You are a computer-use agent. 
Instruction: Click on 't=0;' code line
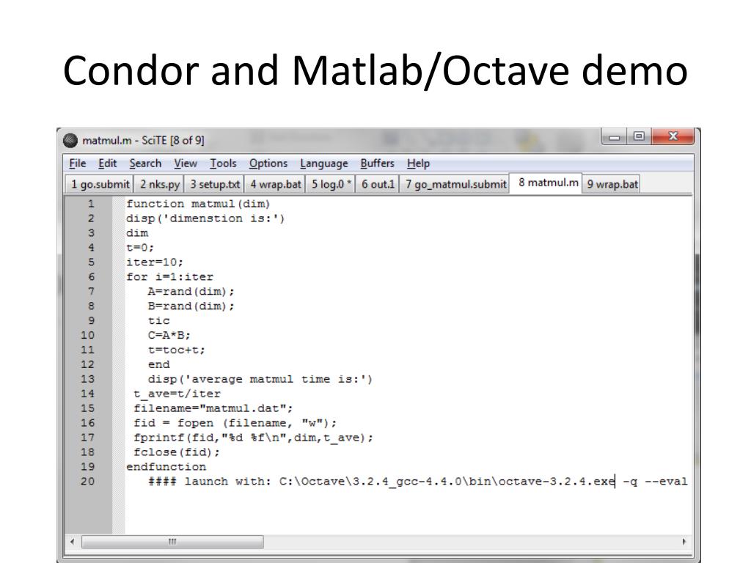pyautogui.click(x=140, y=248)
